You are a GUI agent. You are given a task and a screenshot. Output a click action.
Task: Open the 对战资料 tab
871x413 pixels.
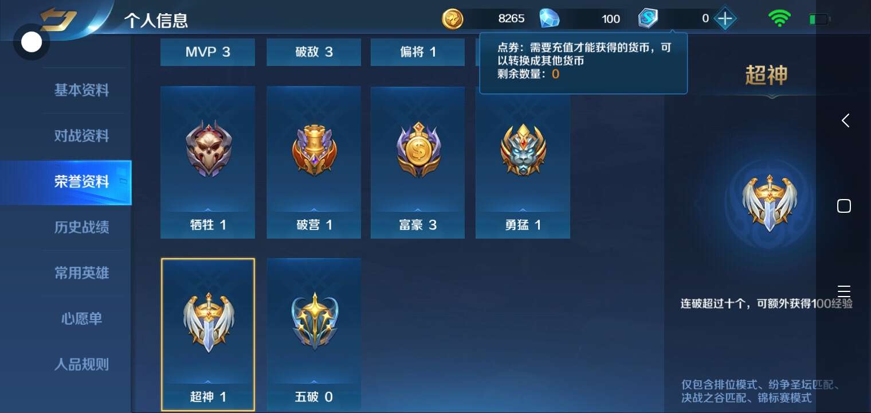point(81,136)
